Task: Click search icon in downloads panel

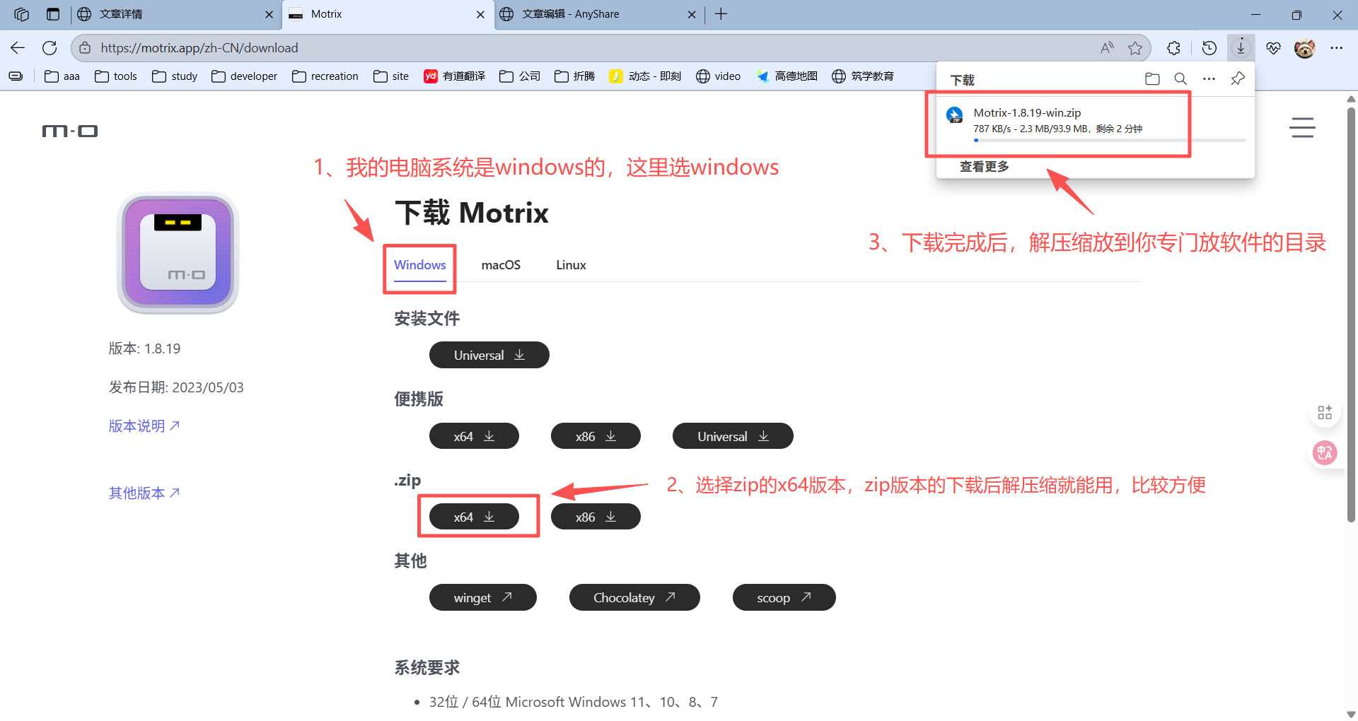Action: pos(1180,79)
